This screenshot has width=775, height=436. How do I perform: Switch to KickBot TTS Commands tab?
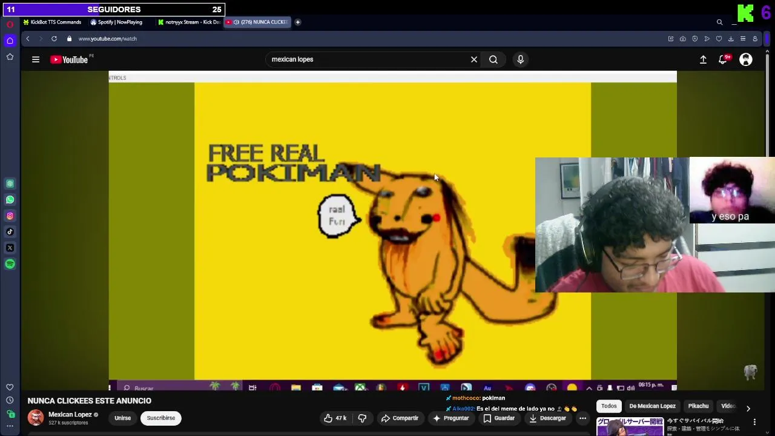coord(53,22)
